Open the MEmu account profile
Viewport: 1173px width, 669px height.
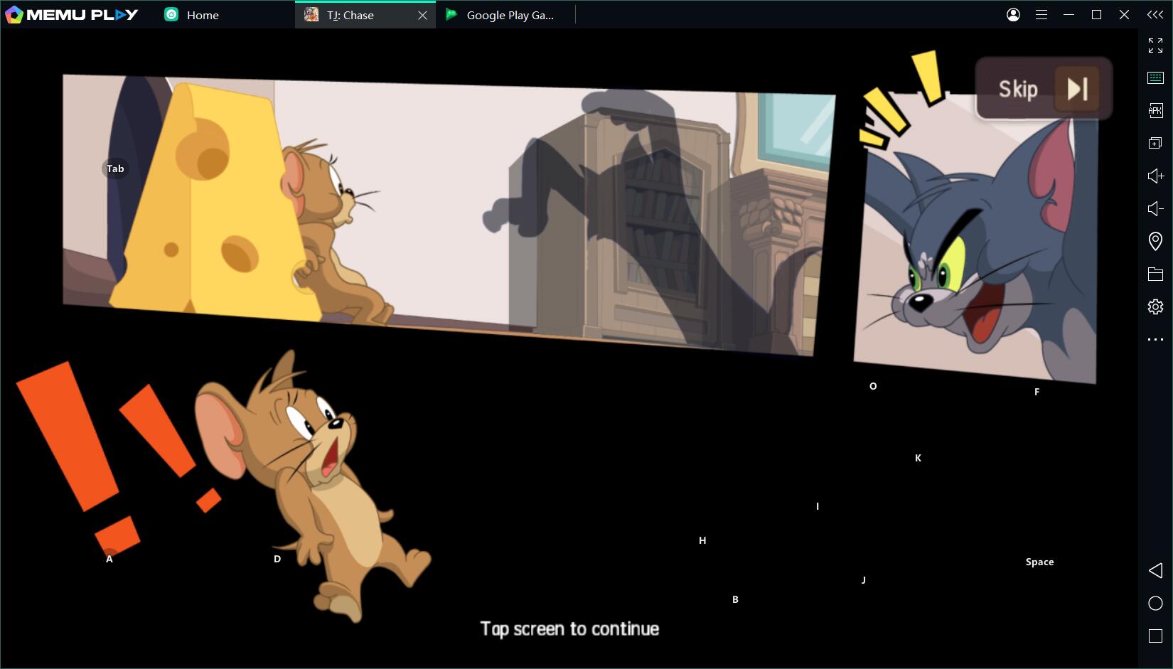1013,15
